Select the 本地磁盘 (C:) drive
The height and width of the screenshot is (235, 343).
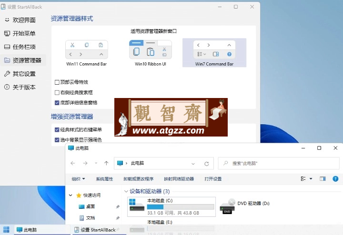(x=171, y=207)
